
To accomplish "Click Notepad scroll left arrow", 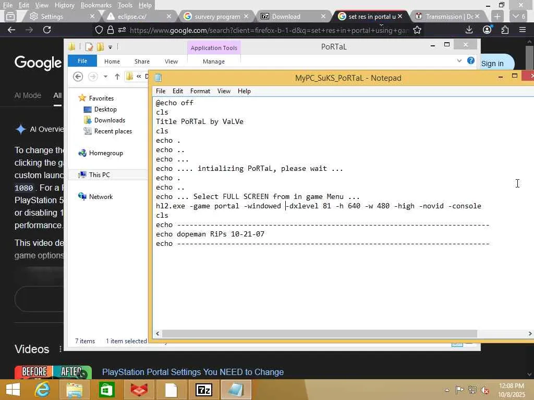I will click(x=157, y=334).
